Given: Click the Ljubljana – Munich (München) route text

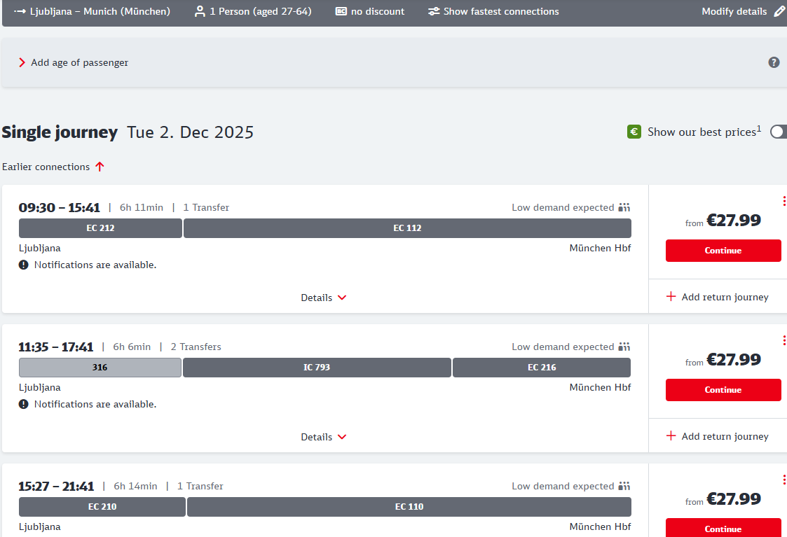Looking at the screenshot, I should coord(100,11).
